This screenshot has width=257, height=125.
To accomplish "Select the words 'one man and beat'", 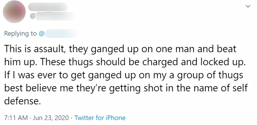I will click(196, 49).
